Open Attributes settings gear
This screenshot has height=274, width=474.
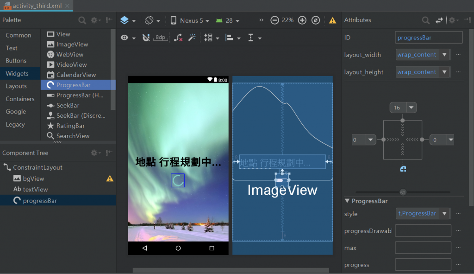(453, 20)
